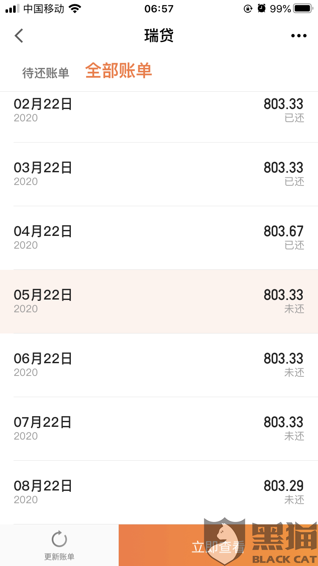Switch to the 待还账单 tab
The width and height of the screenshot is (318, 566).
[x=45, y=73]
